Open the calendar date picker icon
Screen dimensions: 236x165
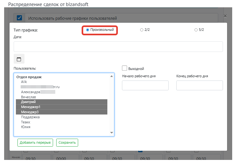coord(19,59)
